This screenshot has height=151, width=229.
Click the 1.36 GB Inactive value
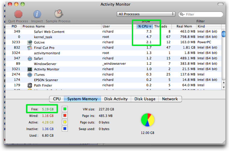click(48, 129)
